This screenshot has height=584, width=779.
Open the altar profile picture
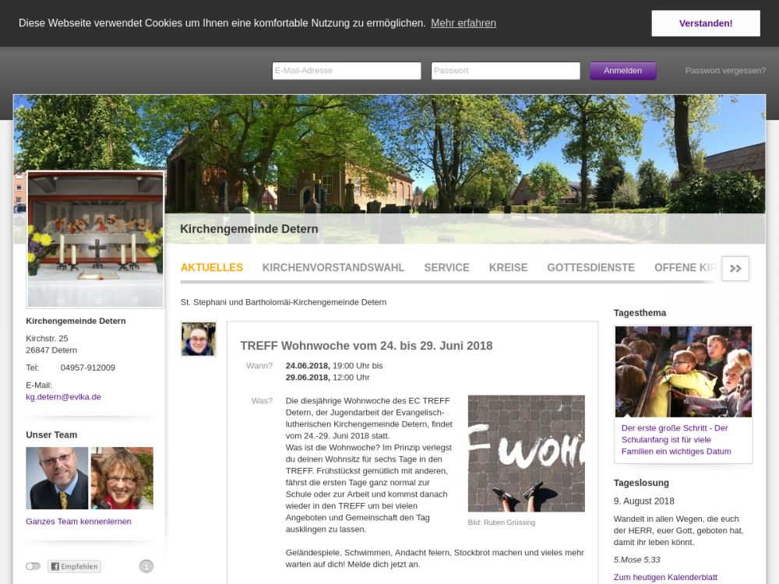tap(96, 239)
